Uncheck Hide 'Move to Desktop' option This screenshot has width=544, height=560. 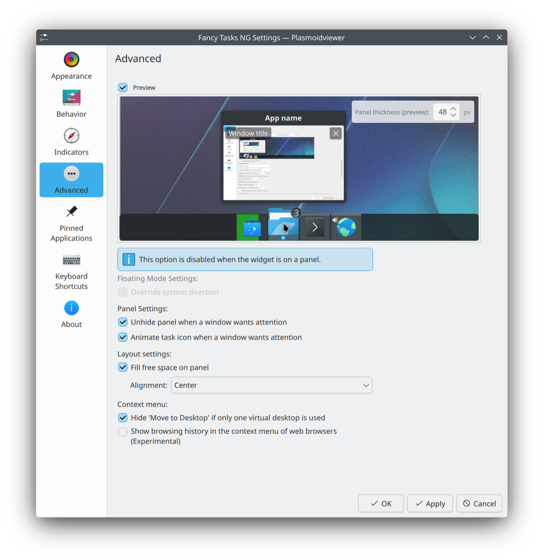click(123, 418)
